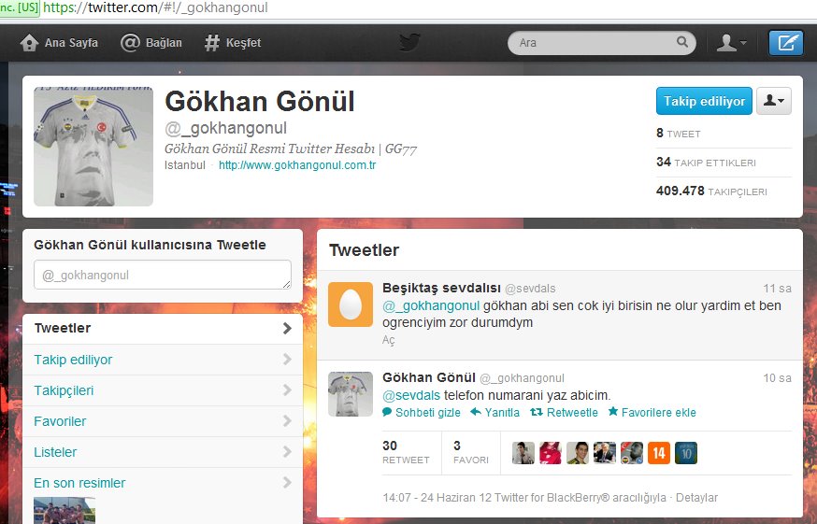Click the search magnifier icon
The height and width of the screenshot is (524, 817).
click(682, 42)
